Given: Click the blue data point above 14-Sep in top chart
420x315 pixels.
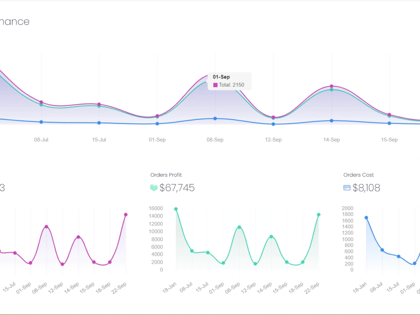Looking at the screenshot, I should 332,121.
